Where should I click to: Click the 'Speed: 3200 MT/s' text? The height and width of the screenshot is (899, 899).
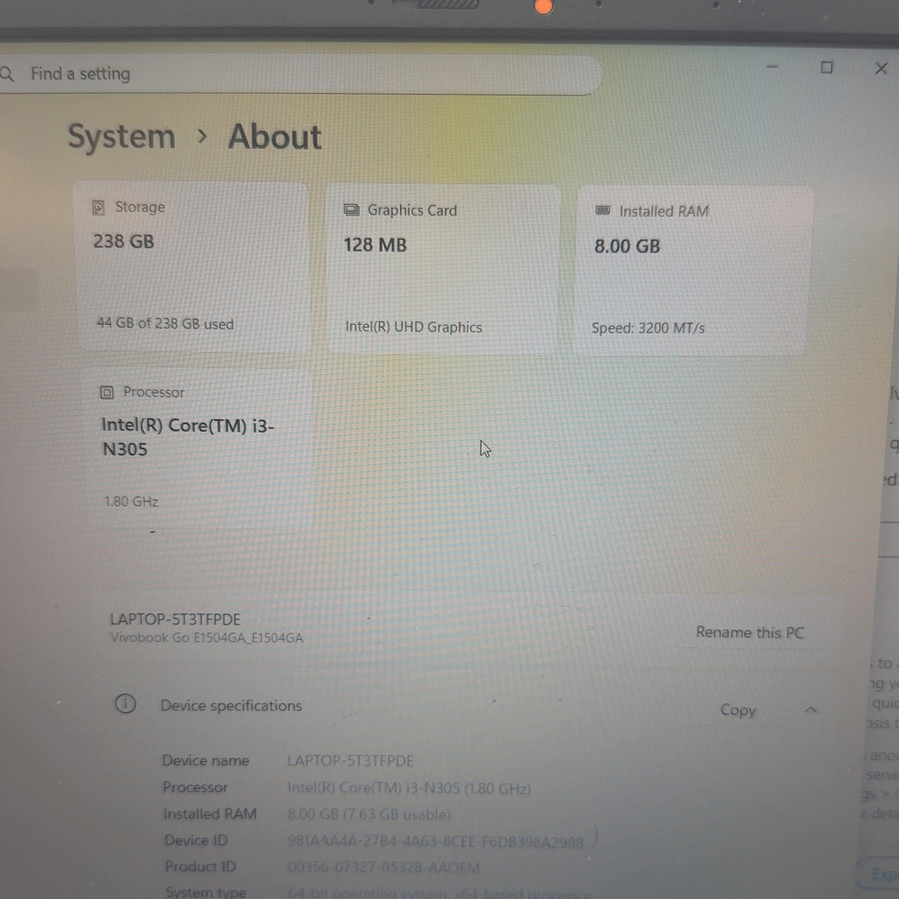point(648,328)
